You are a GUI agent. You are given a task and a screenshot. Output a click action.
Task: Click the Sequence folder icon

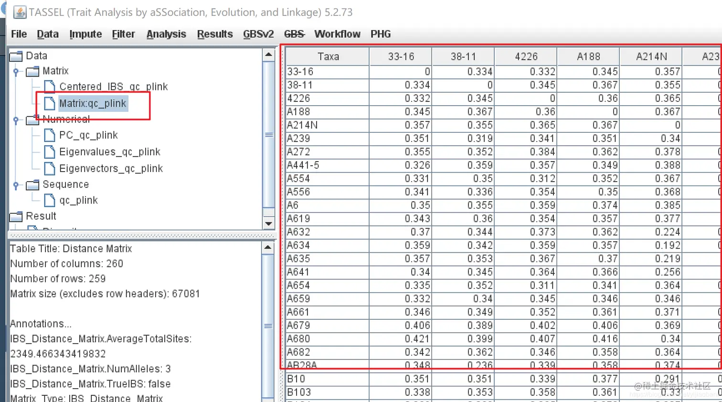click(32, 185)
